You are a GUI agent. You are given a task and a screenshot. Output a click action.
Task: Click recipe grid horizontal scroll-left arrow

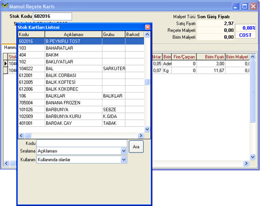point(6,163)
